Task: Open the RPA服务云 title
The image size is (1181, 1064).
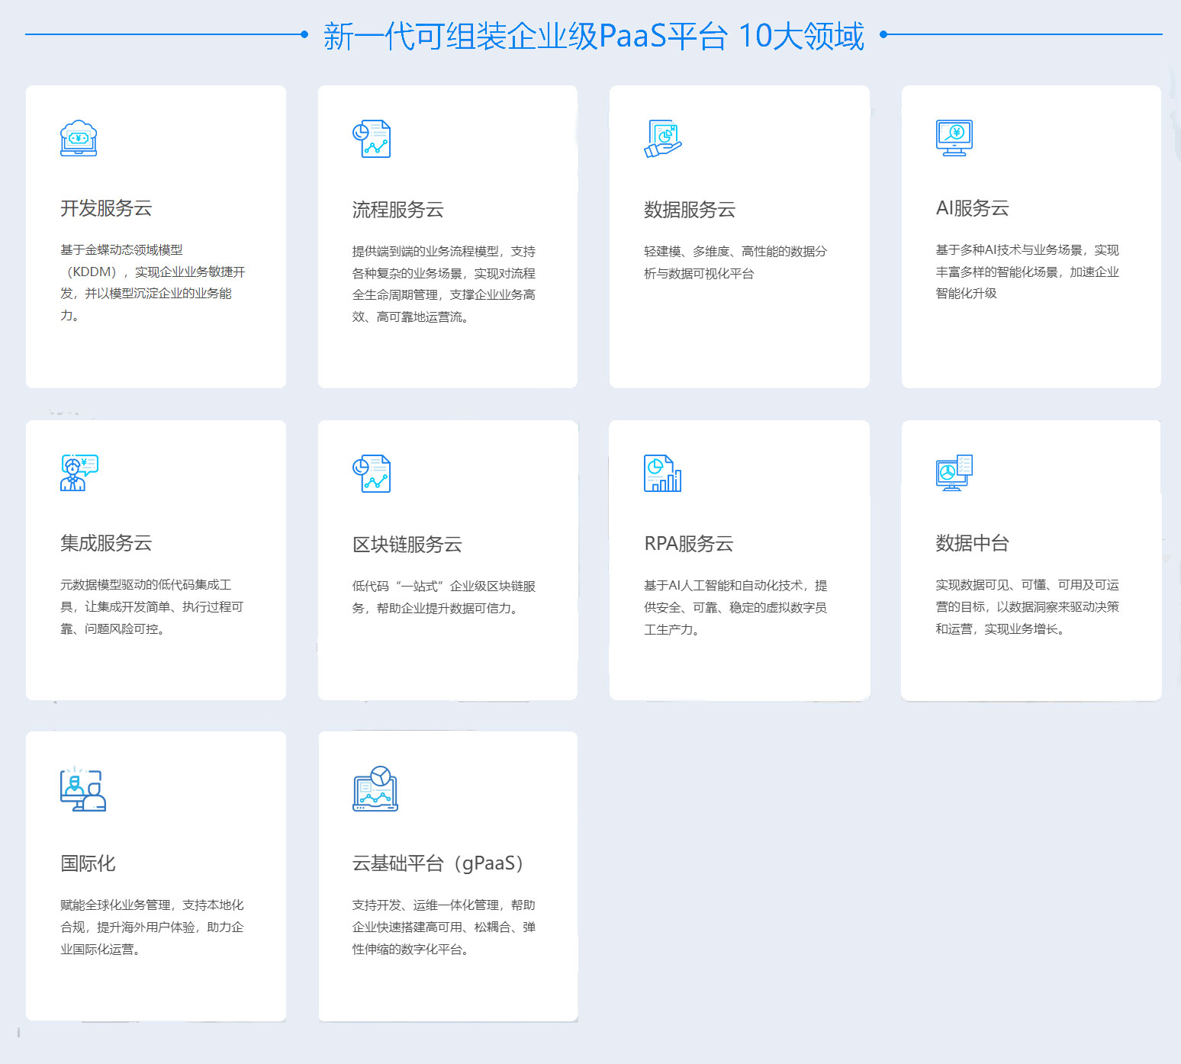Action: tap(689, 544)
